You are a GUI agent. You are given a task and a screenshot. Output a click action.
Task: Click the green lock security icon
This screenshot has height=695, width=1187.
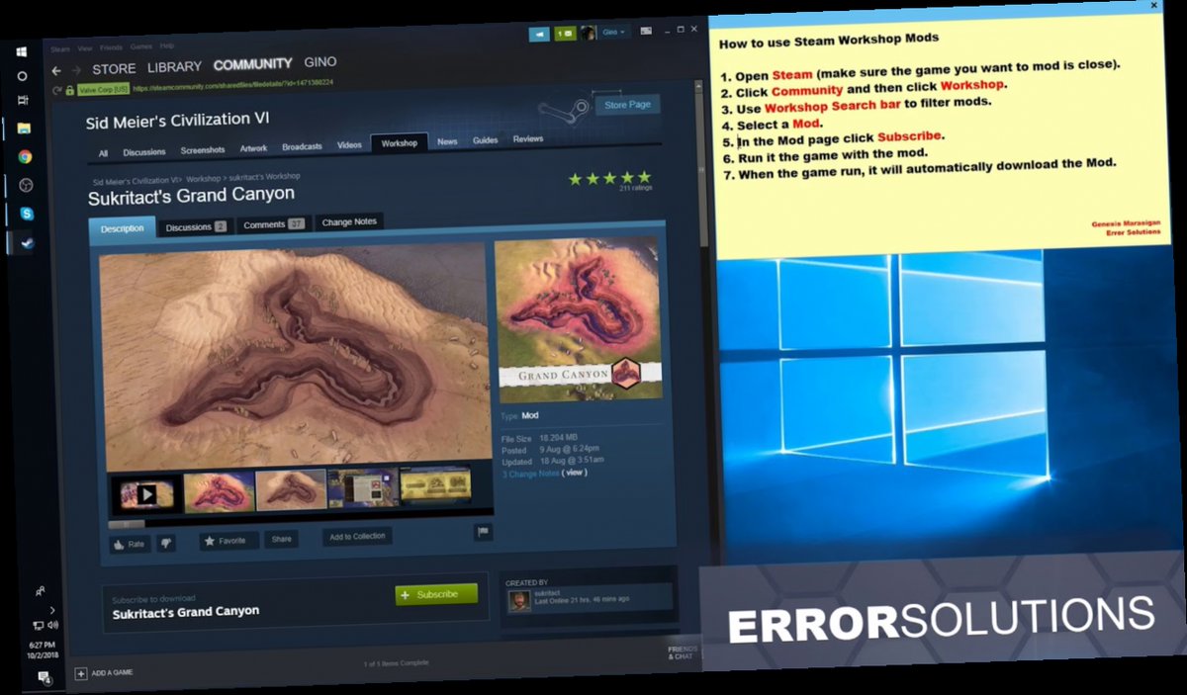(x=70, y=90)
